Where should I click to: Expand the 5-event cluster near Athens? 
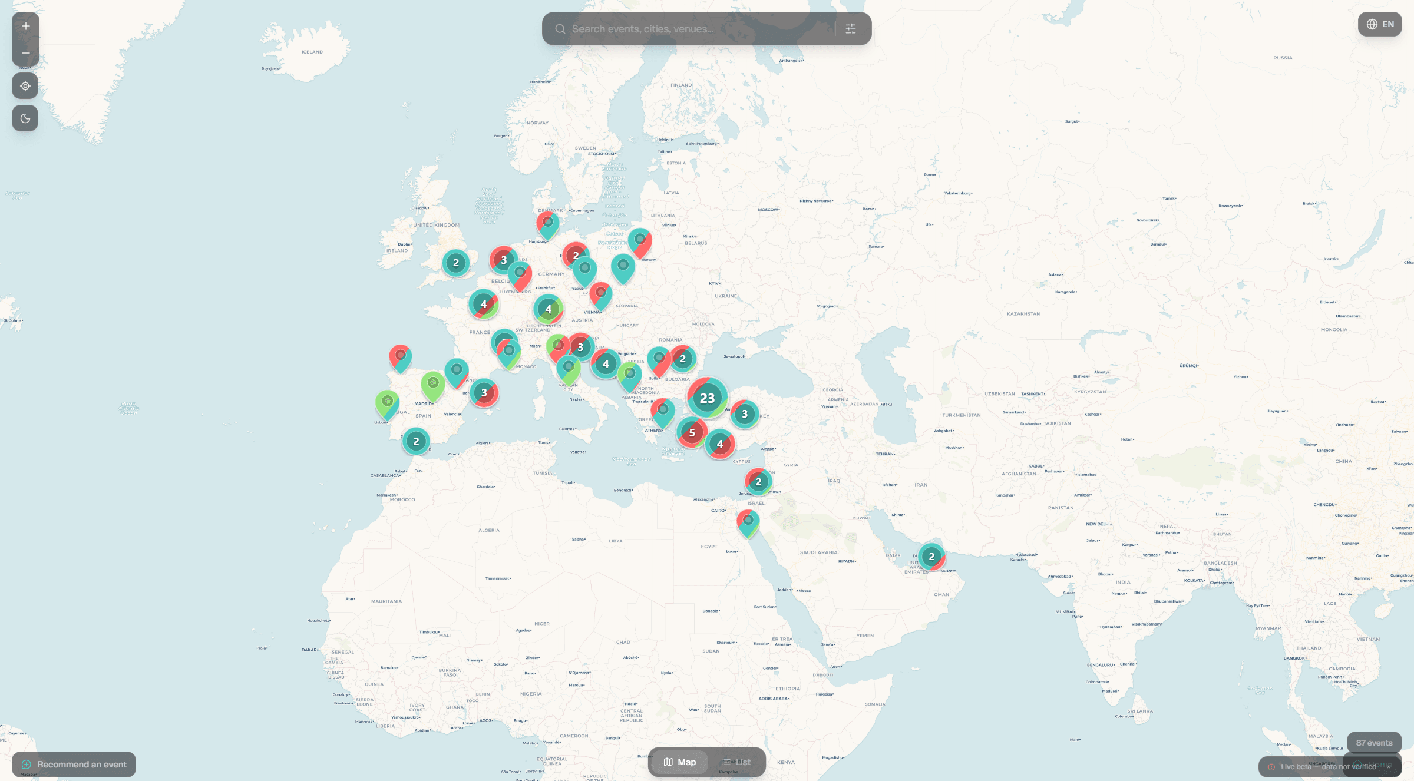pyautogui.click(x=692, y=433)
